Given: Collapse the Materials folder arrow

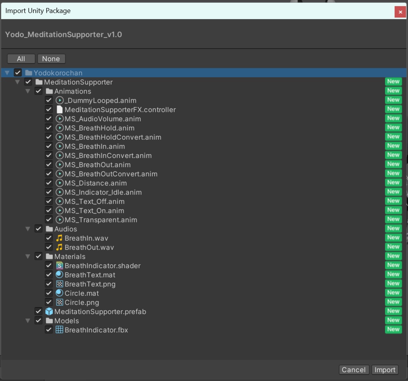Looking at the screenshot, I should (x=28, y=257).
